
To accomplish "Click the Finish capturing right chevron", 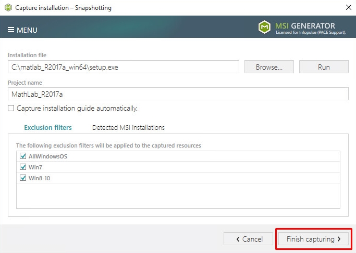I will pos(339,239).
